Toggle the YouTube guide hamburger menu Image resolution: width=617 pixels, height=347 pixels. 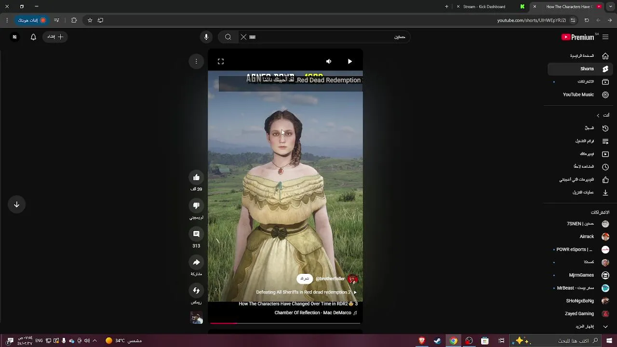[605, 37]
